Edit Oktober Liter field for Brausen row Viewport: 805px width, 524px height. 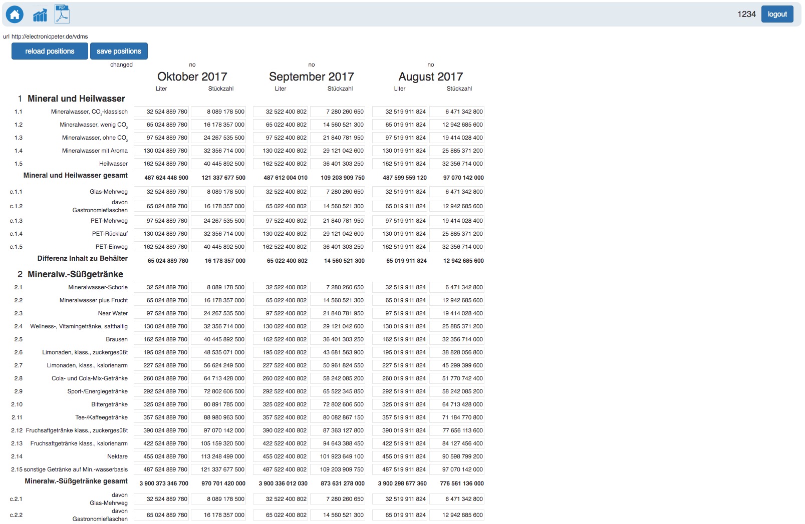(x=161, y=339)
